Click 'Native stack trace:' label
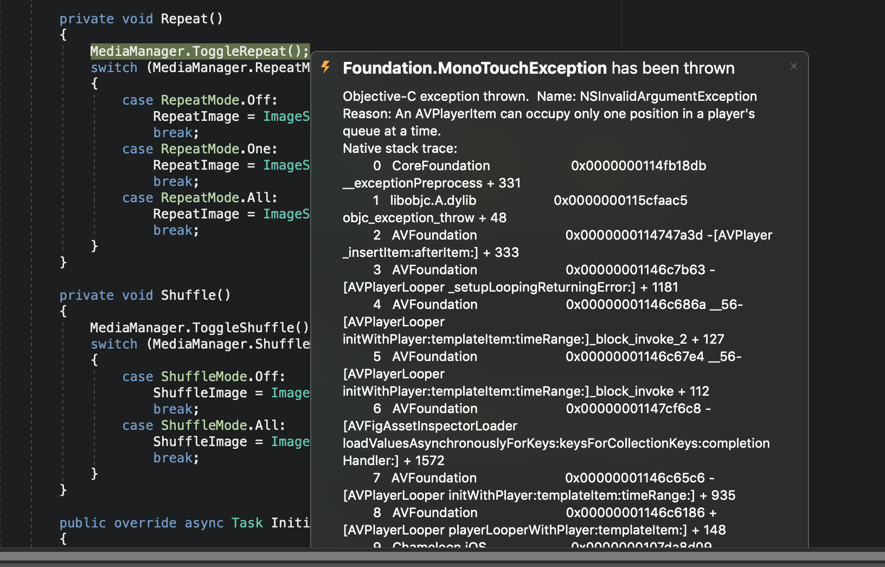Image resolution: width=885 pixels, height=567 pixels. (400, 148)
